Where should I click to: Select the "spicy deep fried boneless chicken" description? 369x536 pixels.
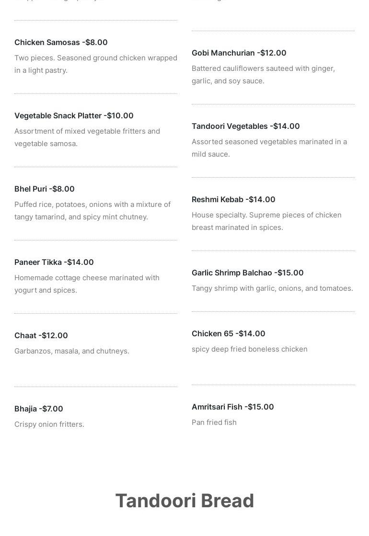[250, 349]
